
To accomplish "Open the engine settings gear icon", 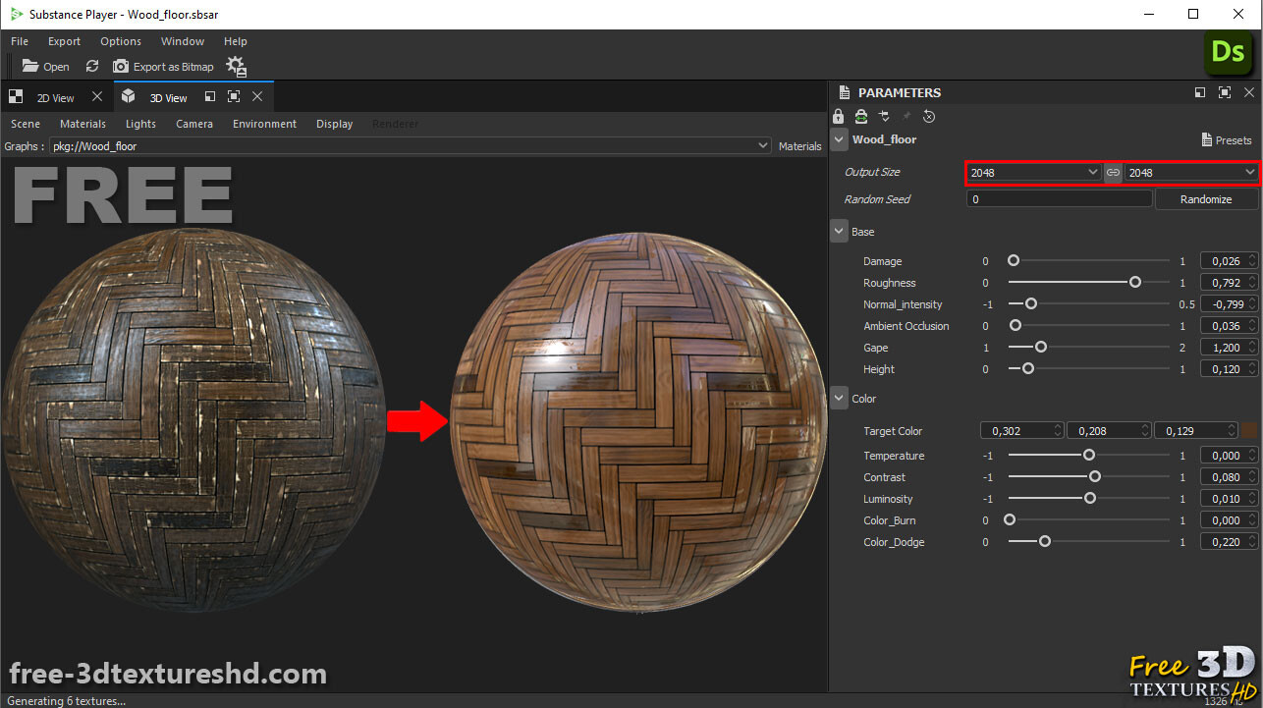I will pos(236,66).
